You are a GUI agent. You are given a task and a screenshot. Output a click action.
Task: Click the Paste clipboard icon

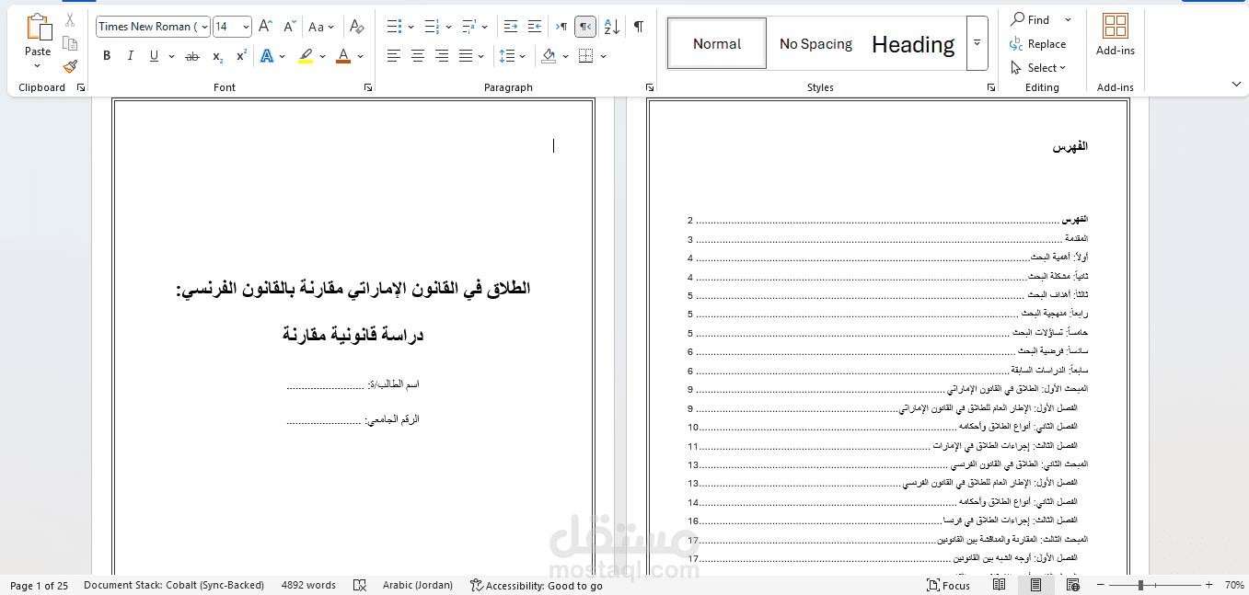38,28
